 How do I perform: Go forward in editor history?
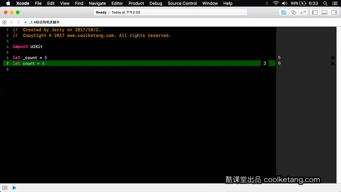coord(18,22)
